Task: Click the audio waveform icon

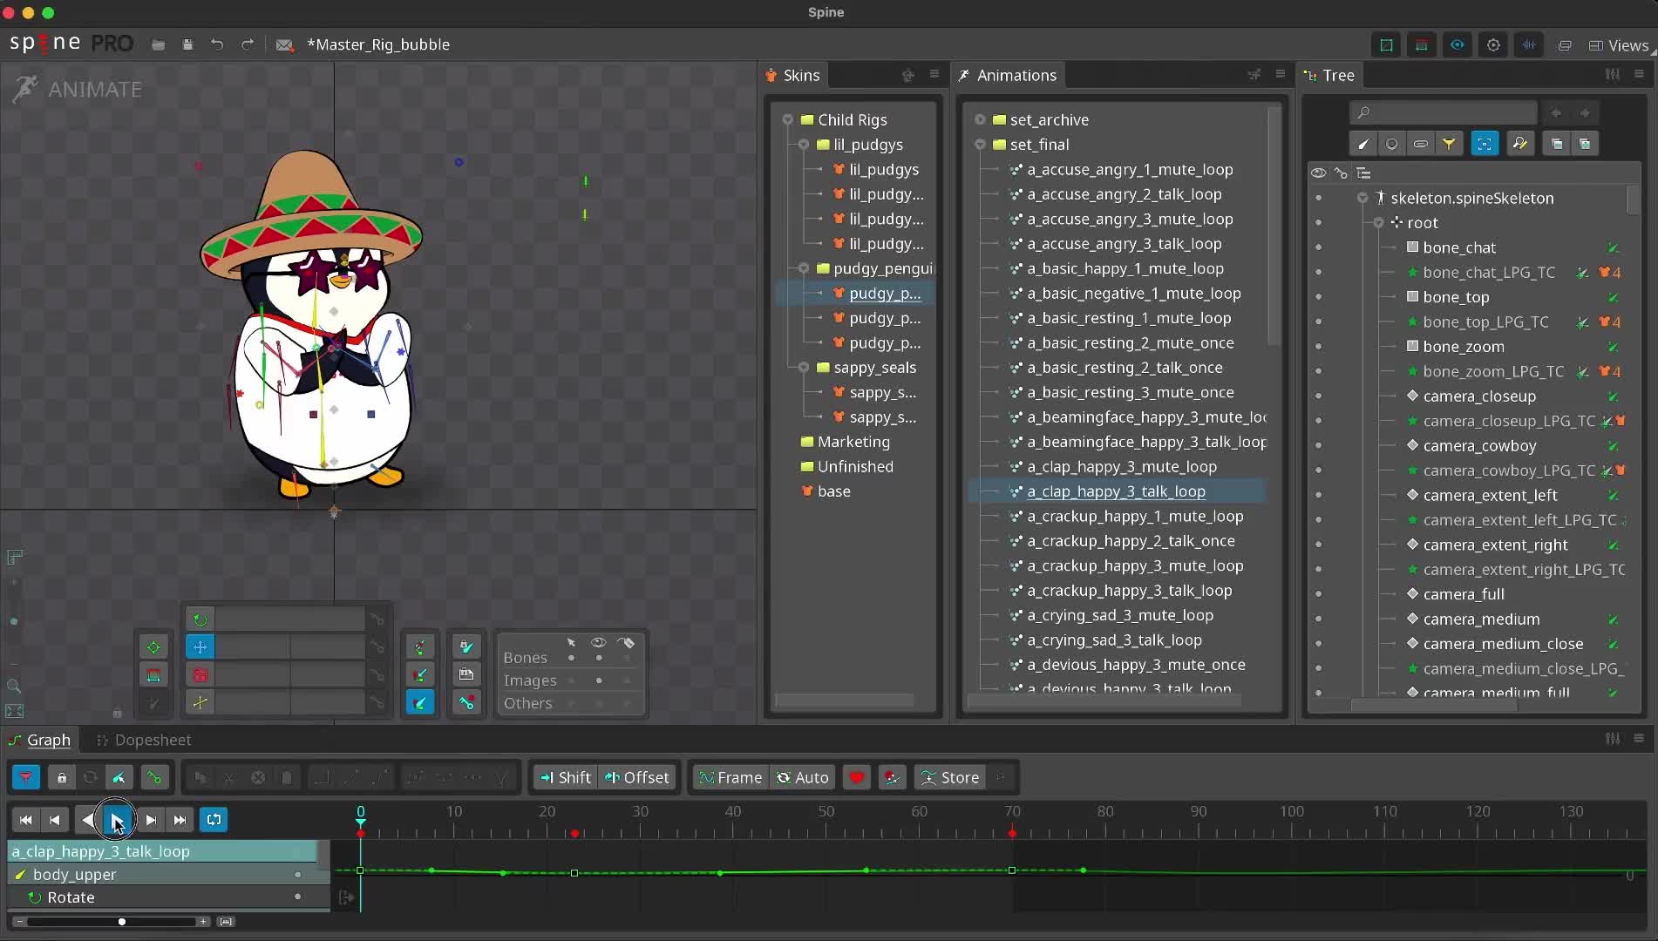Action: click(x=1529, y=45)
